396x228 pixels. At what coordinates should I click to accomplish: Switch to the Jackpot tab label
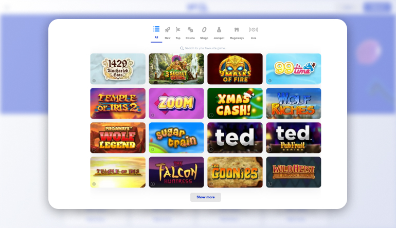(219, 38)
